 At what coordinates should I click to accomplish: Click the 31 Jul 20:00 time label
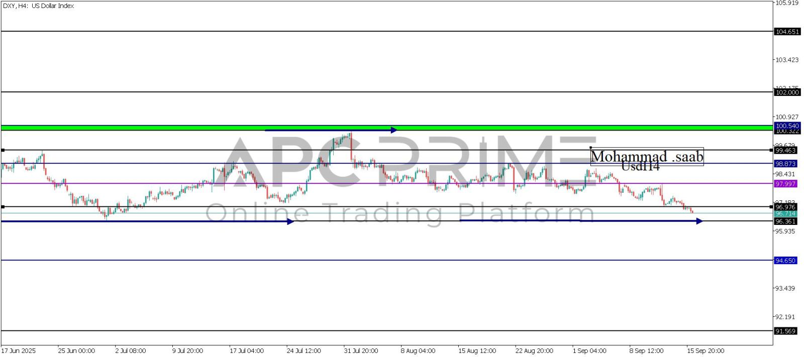(x=361, y=350)
